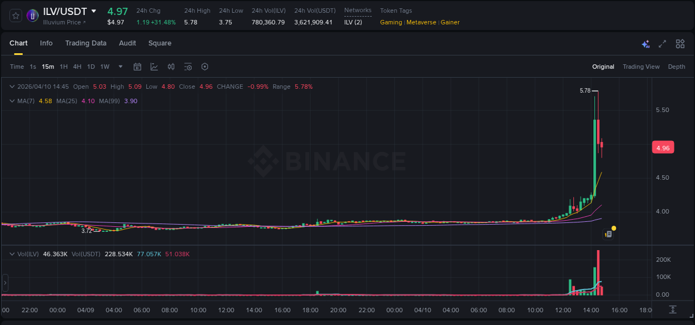695x325 pixels.
Task: Open the date range calendar picker
Action: (x=137, y=67)
